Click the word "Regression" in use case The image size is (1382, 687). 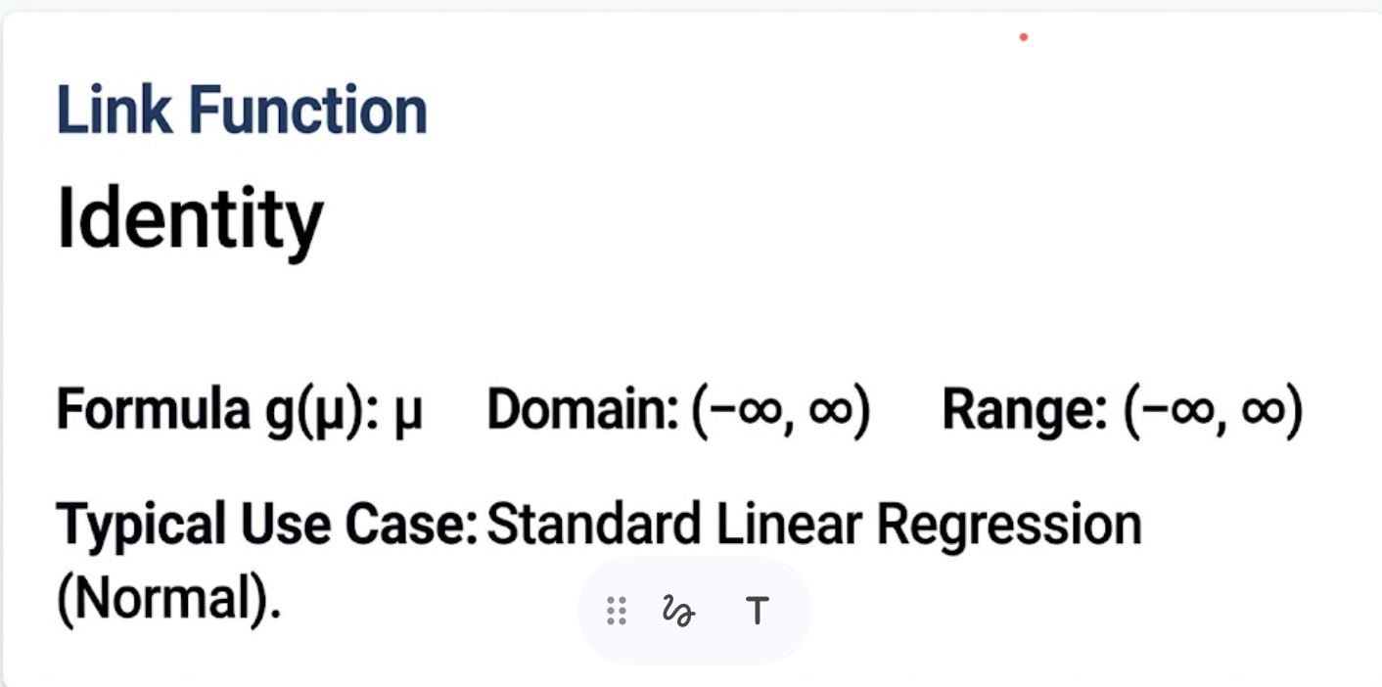pyautogui.click(x=1009, y=526)
